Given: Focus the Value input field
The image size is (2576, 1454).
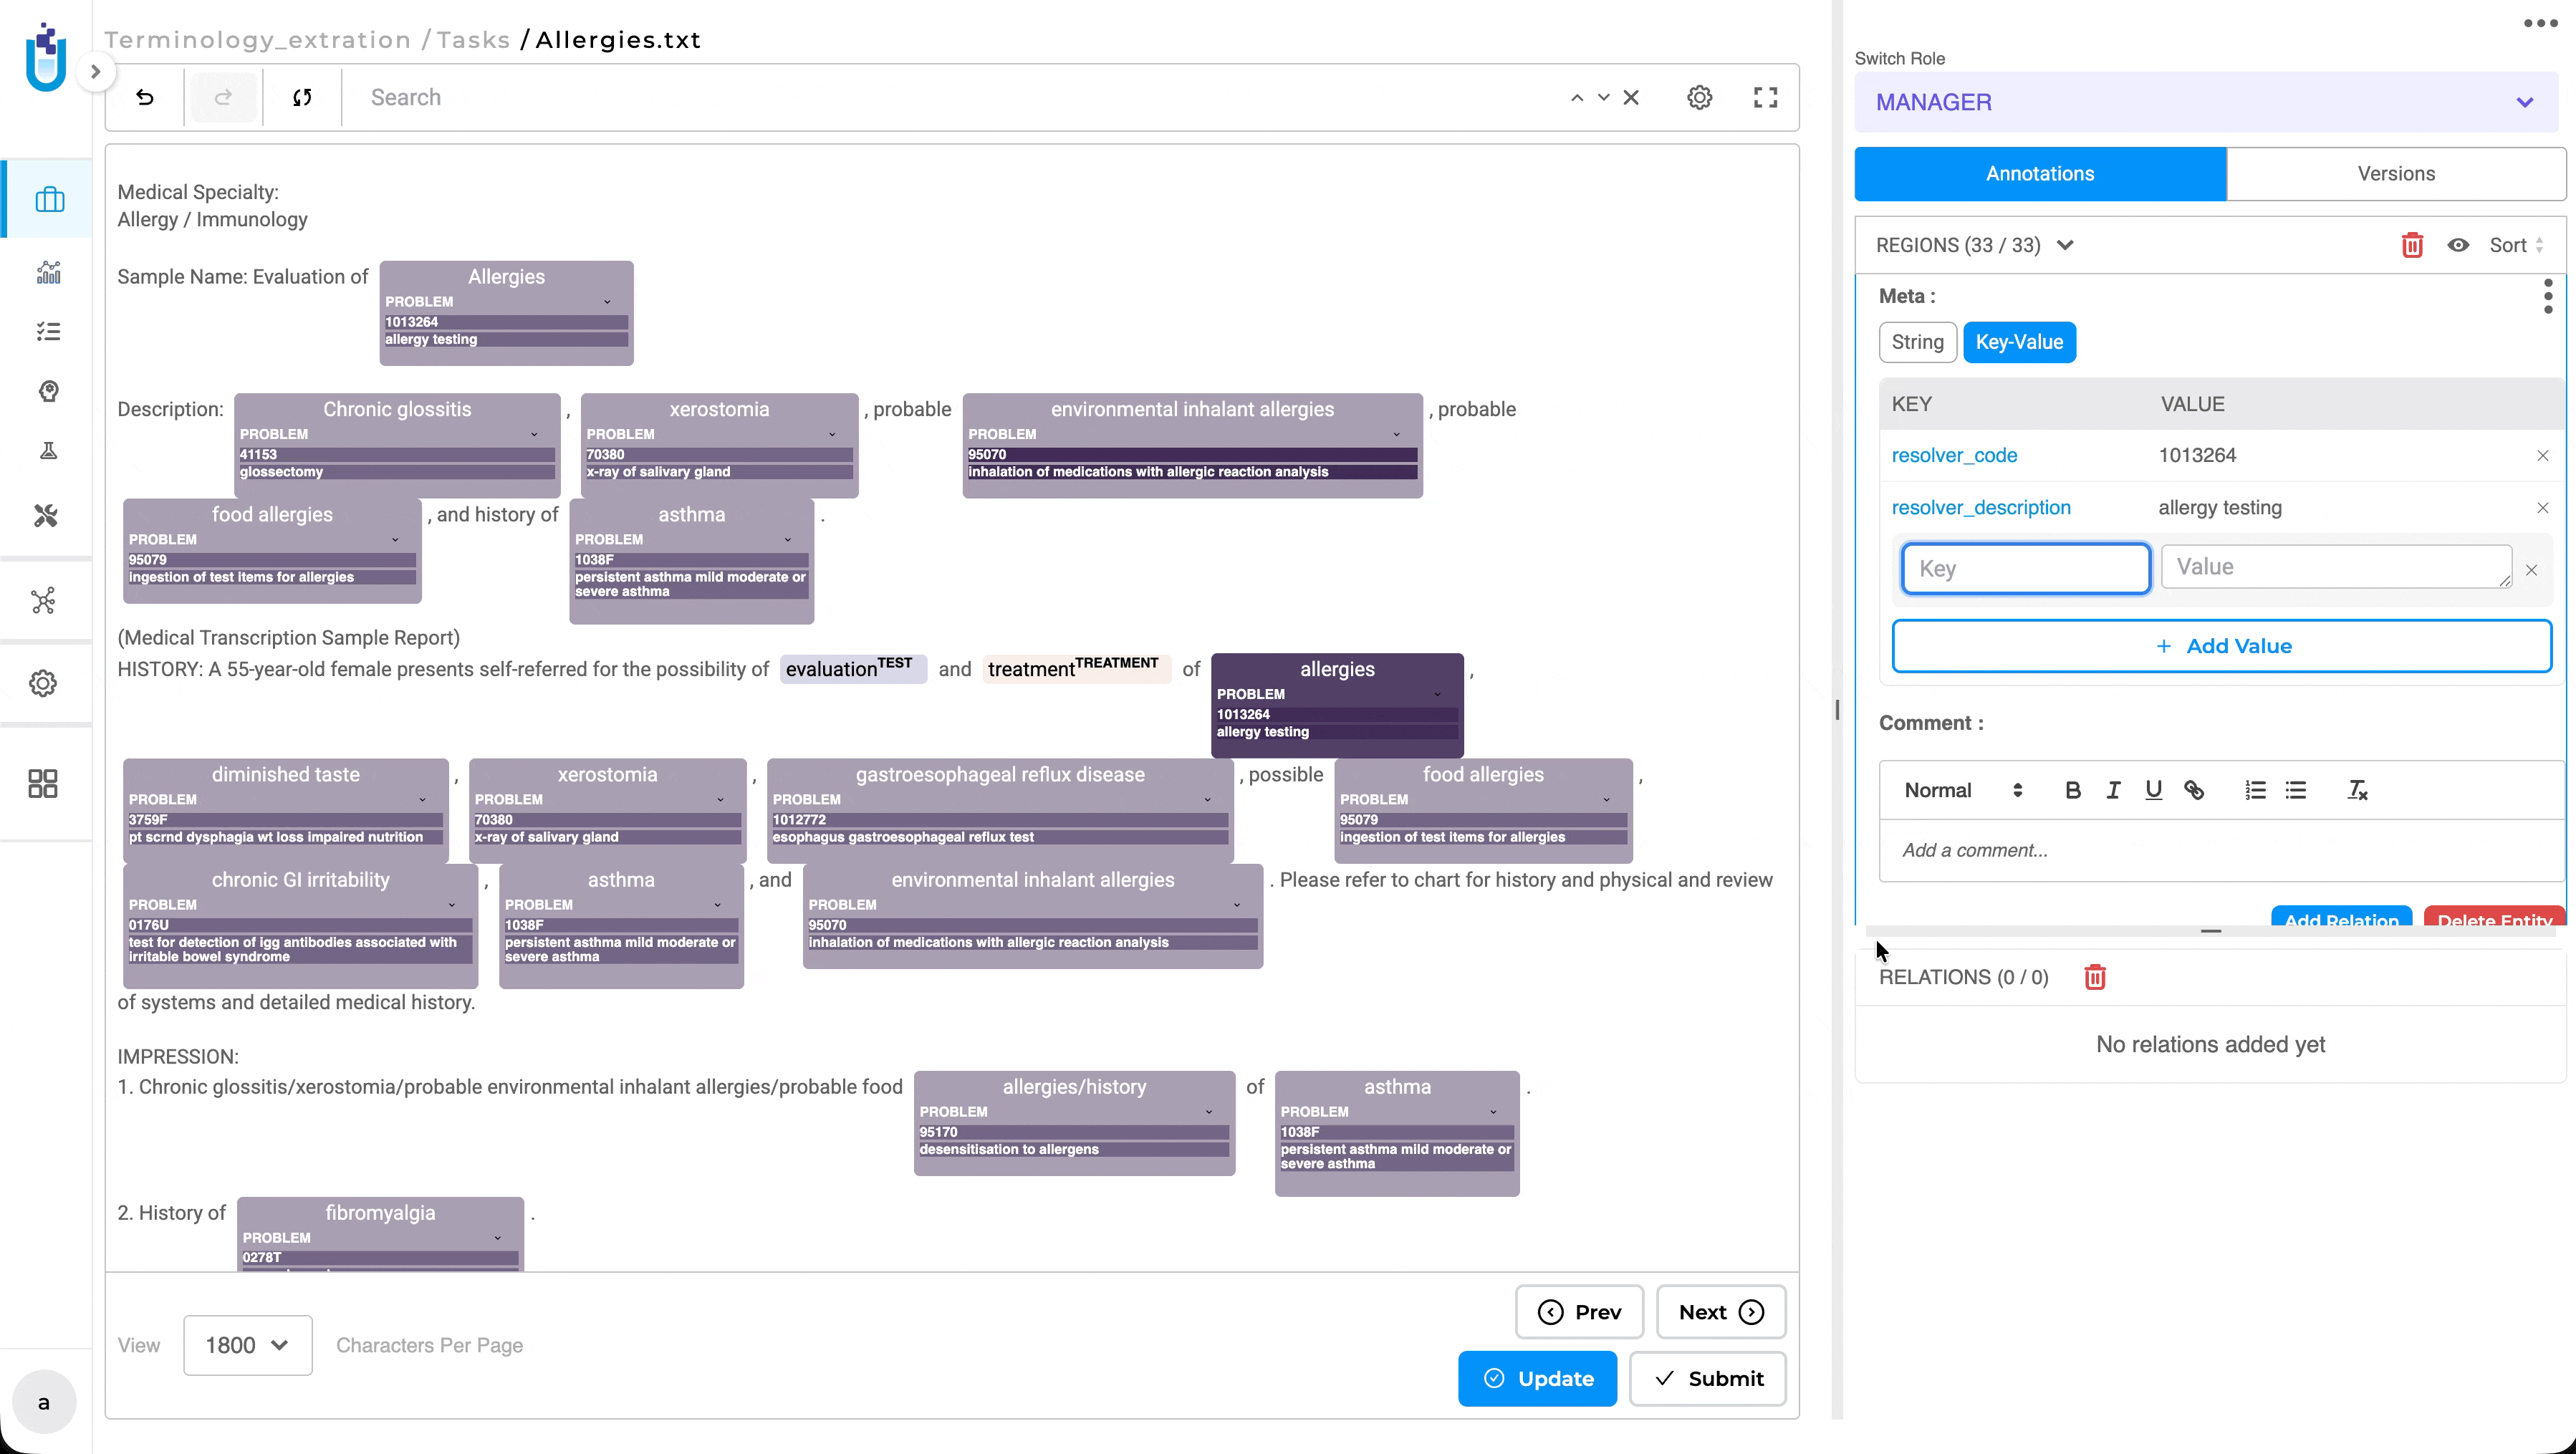Looking at the screenshot, I should click(x=2336, y=567).
